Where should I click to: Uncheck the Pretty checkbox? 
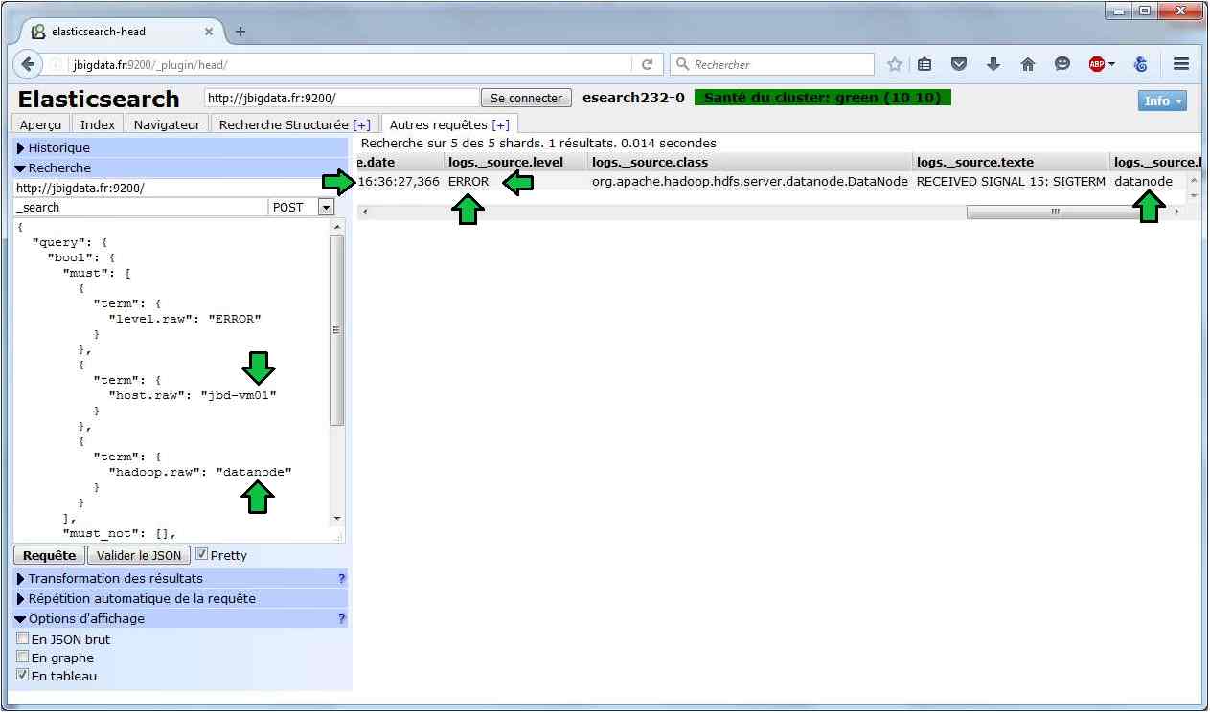coord(202,554)
